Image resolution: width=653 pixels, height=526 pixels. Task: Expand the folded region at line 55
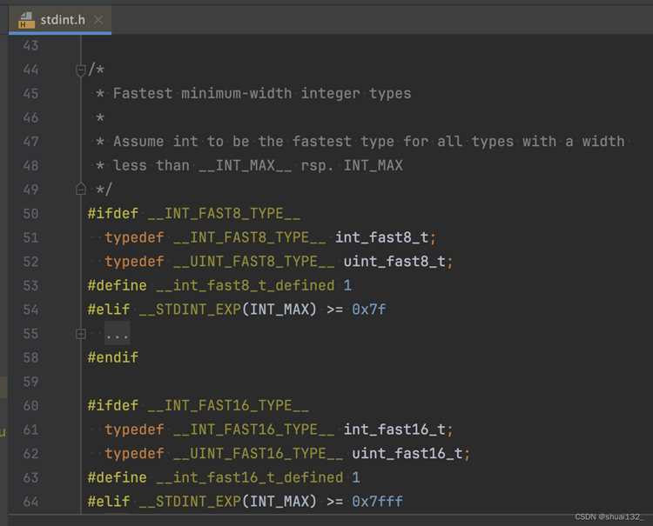(x=81, y=334)
